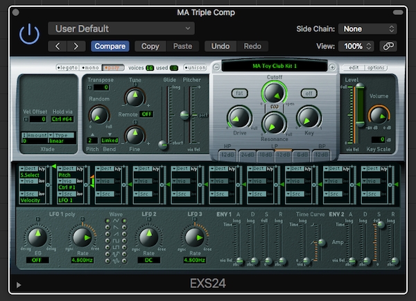The image size is (416, 301).
Task: Open the Pitch Bend Linked menu
Action: [x=110, y=140]
